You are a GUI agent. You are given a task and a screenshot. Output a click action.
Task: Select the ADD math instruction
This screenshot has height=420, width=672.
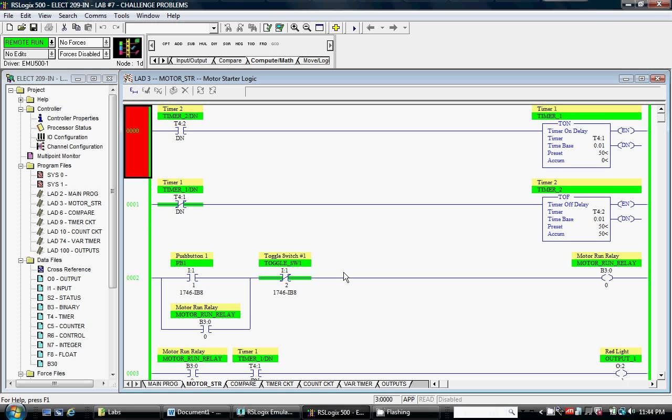coord(179,44)
